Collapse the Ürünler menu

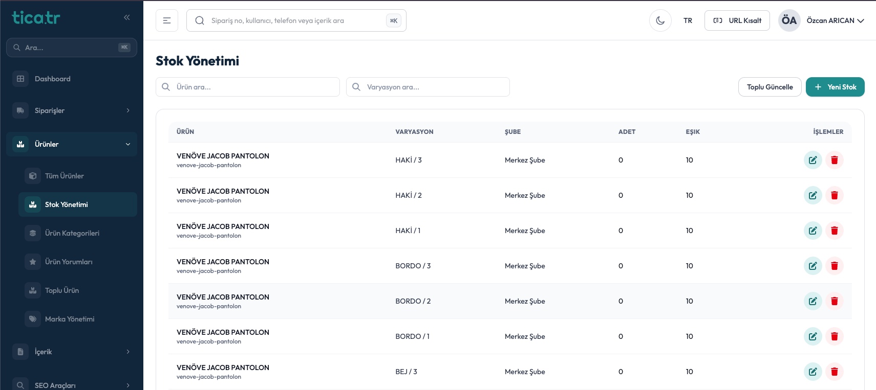click(x=72, y=144)
